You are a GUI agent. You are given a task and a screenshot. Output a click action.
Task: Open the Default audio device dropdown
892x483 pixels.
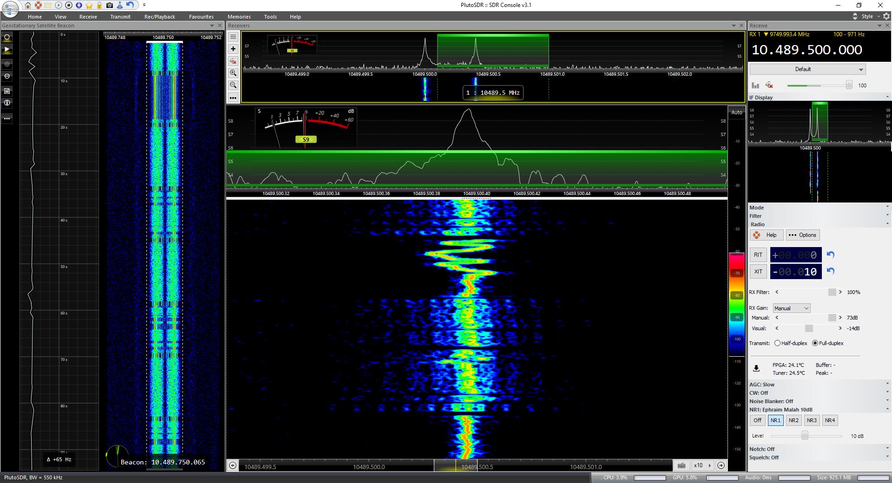click(x=807, y=69)
